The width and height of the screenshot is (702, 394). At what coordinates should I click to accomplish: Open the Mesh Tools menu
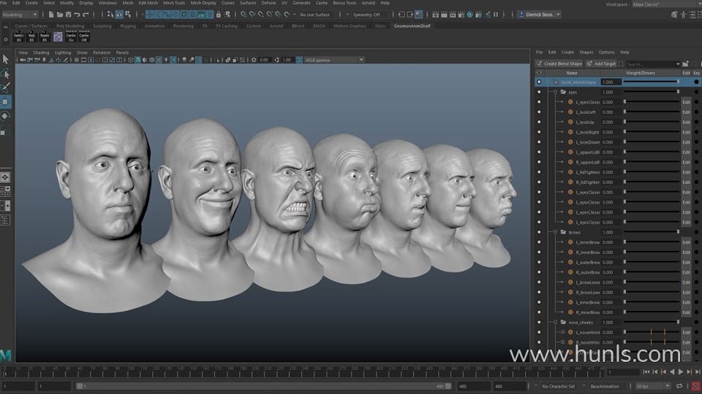point(174,3)
